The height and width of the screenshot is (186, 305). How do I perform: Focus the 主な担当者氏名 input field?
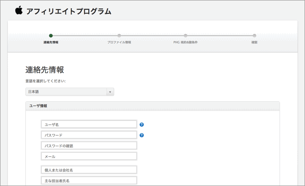tap(89, 181)
